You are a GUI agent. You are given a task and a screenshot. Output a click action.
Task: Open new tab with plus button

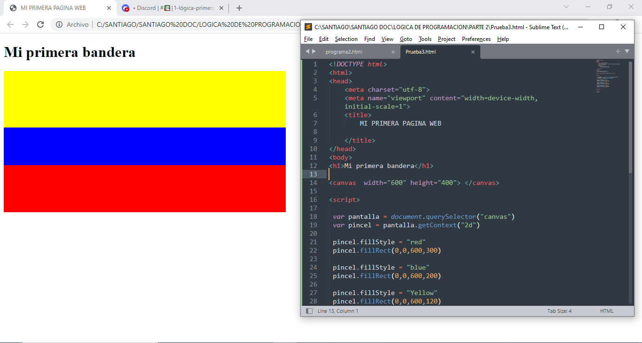tap(239, 8)
